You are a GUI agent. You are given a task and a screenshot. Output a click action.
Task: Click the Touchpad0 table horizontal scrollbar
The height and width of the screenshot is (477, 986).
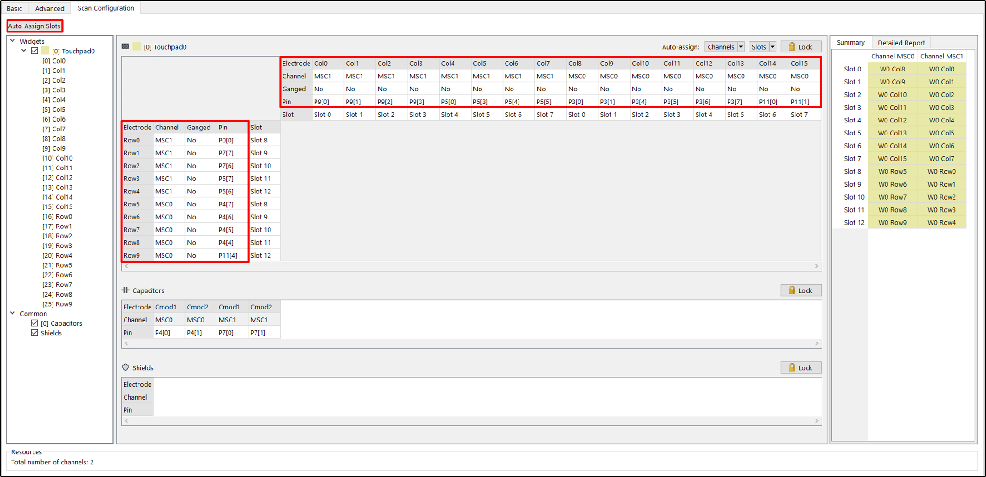[x=471, y=266]
